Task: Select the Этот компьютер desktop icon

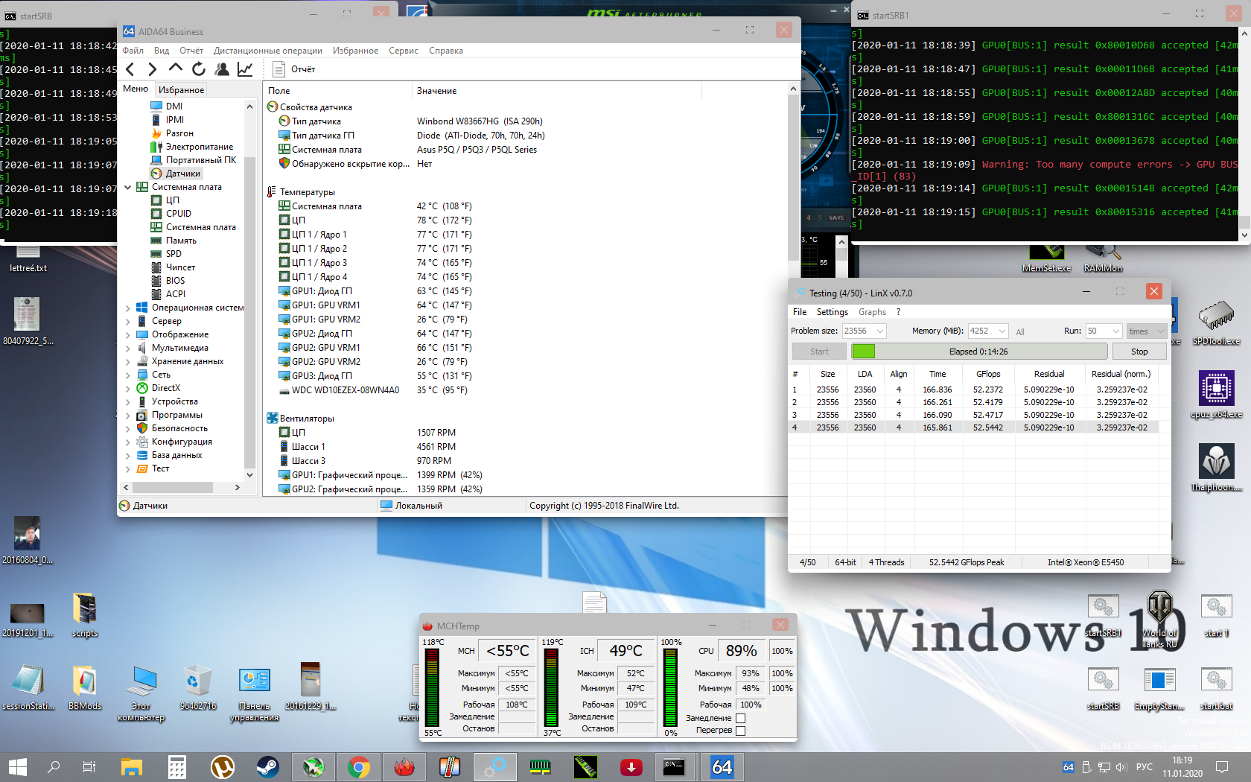Action: coord(141,693)
